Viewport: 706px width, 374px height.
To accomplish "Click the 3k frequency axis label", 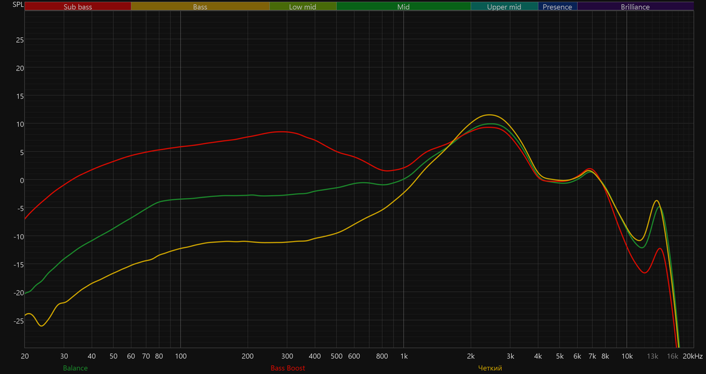I will [510, 357].
